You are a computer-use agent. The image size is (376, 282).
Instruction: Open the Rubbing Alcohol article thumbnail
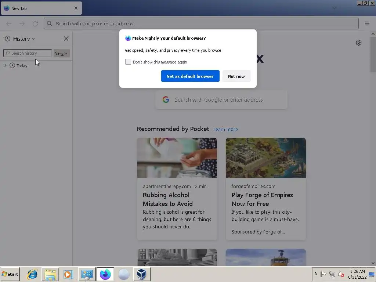click(x=177, y=158)
